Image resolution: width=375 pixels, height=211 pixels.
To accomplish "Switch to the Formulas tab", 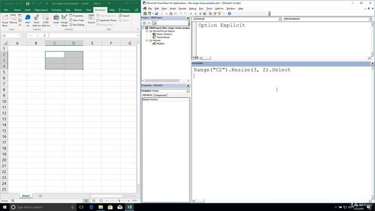I will (x=56, y=10).
